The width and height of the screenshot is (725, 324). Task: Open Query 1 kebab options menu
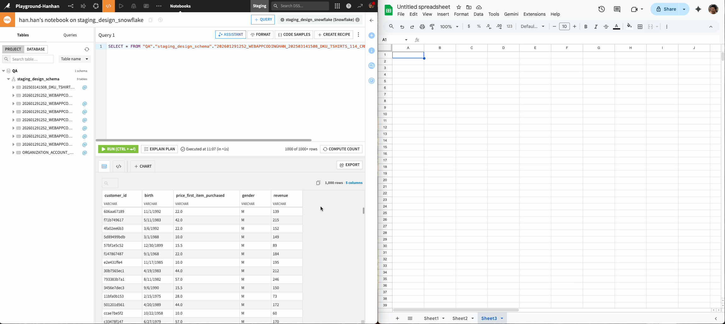pos(358,35)
